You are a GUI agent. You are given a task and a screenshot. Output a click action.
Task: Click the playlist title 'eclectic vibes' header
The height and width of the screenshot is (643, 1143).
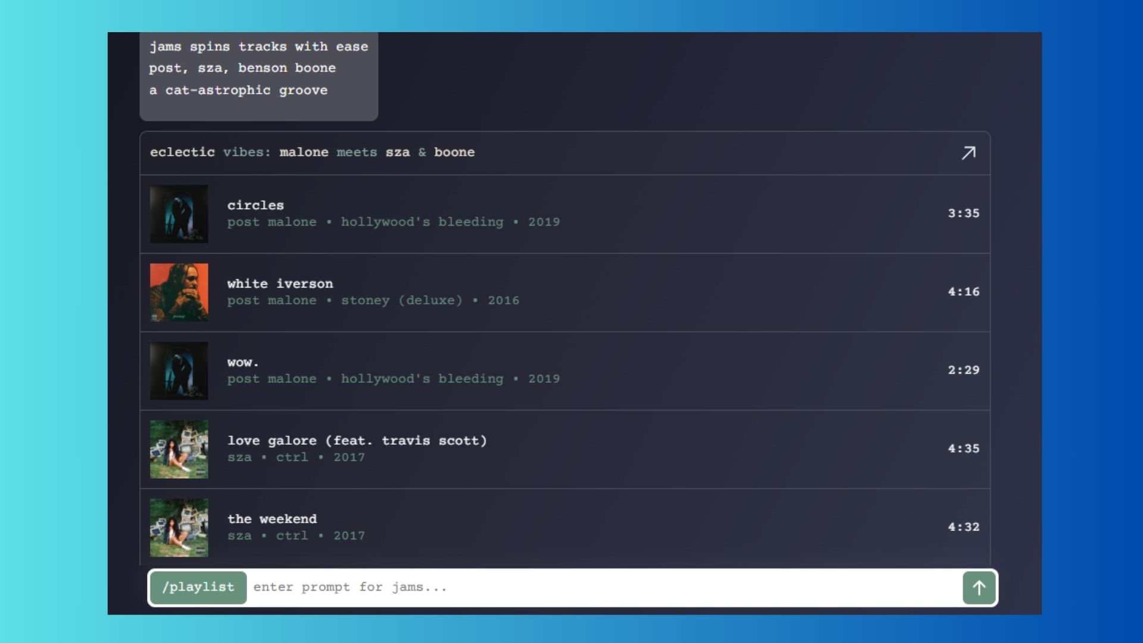click(x=312, y=152)
